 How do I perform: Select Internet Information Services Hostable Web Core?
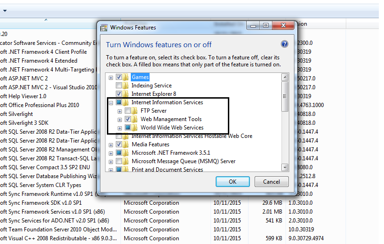(x=192, y=136)
